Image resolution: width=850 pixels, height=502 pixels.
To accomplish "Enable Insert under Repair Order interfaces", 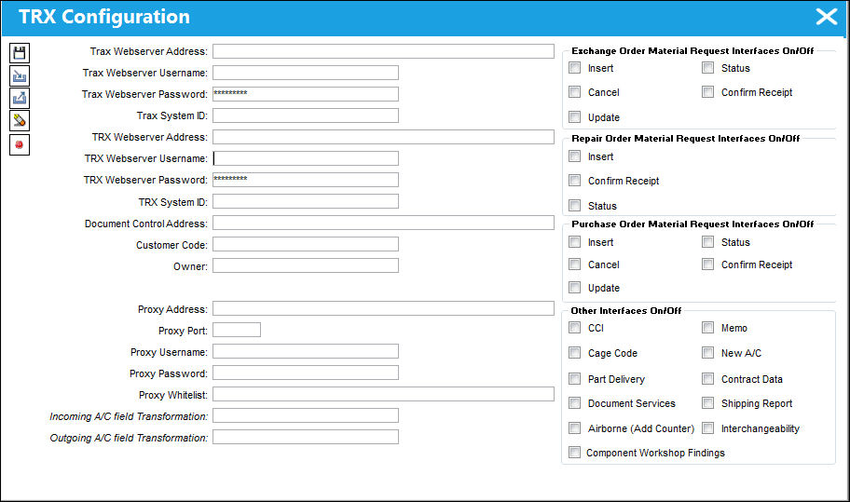I will pyautogui.click(x=575, y=156).
